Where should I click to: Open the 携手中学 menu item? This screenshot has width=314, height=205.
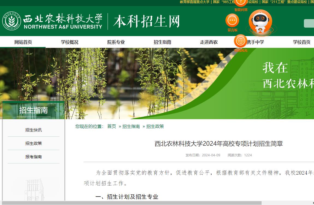click(255, 42)
